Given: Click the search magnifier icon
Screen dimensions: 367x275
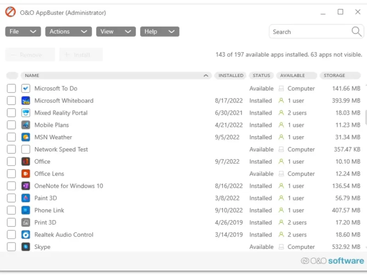Looking at the screenshot, I should [356, 31].
